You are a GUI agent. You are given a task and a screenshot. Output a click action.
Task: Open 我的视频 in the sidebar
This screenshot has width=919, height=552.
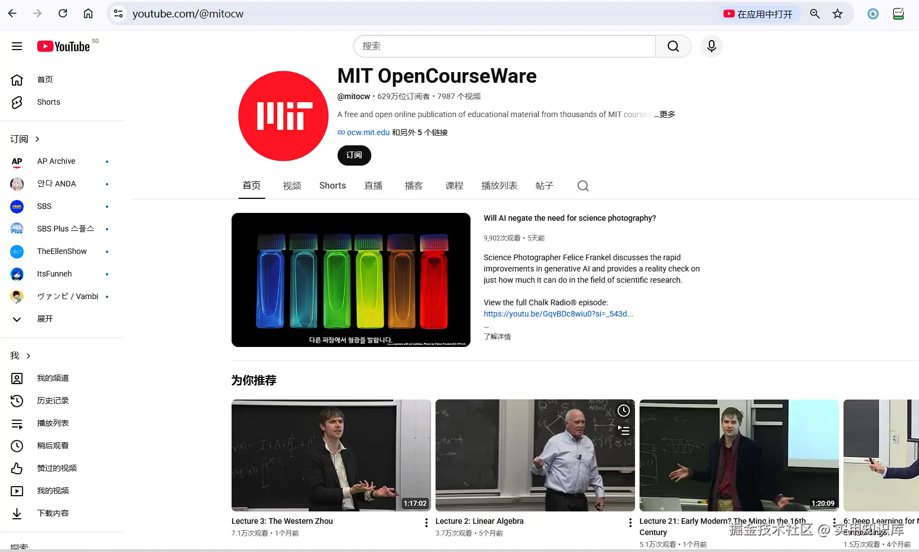coord(62,491)
